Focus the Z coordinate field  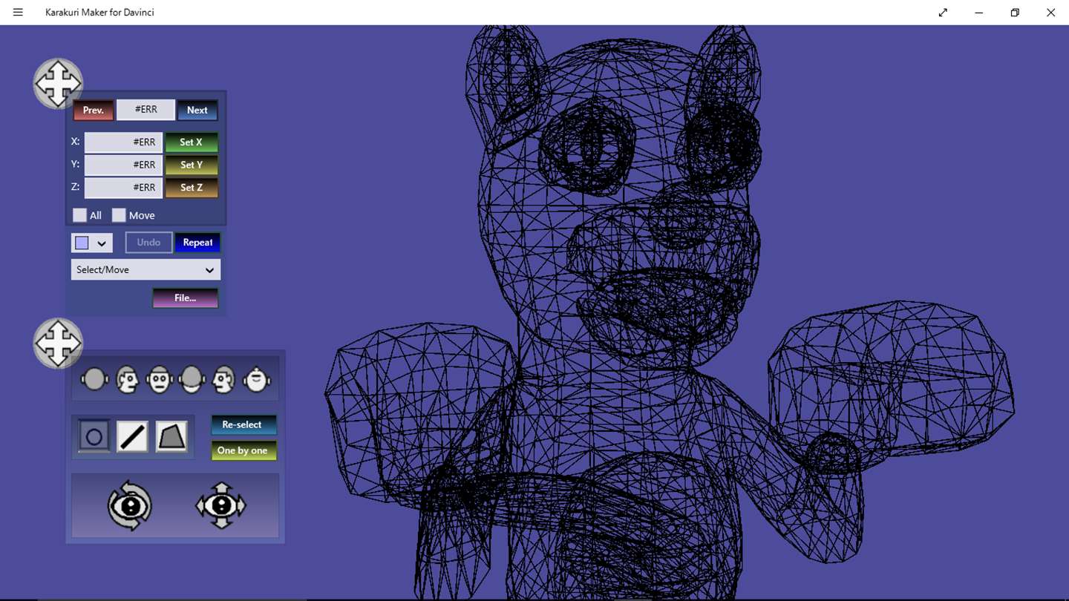tap(123, 188)
